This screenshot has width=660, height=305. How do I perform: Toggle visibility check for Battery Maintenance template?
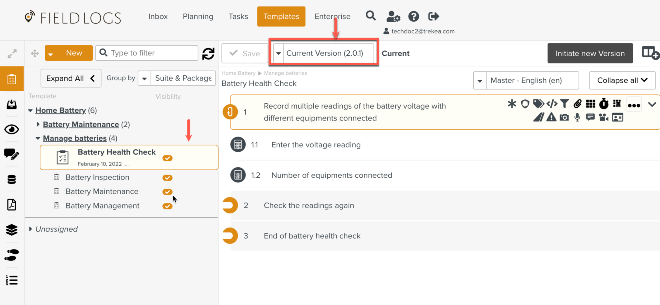pos(167,192)
